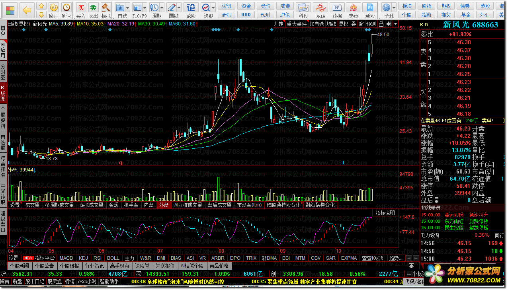Open the 全球 globe markets icon
This screenshot has height=290, width=508.
(387, 8)
